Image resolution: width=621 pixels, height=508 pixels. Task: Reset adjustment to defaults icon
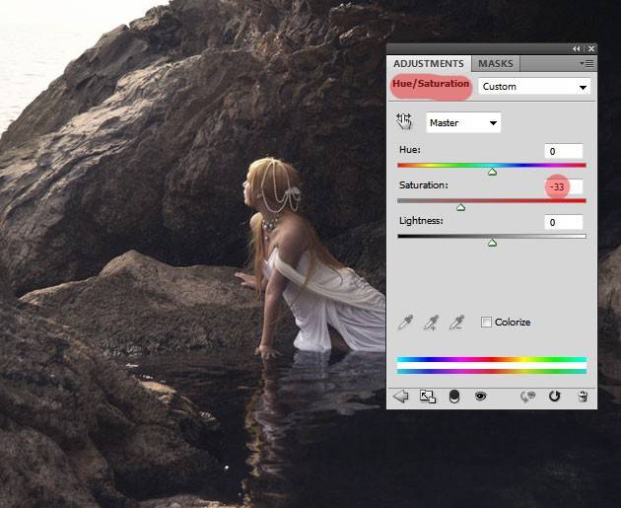pyautogui.click(x=554, y=396)
